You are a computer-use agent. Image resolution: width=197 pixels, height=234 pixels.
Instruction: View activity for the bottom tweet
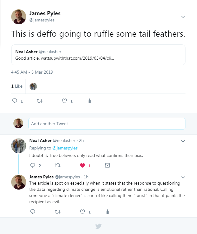[x=107, y=212]
